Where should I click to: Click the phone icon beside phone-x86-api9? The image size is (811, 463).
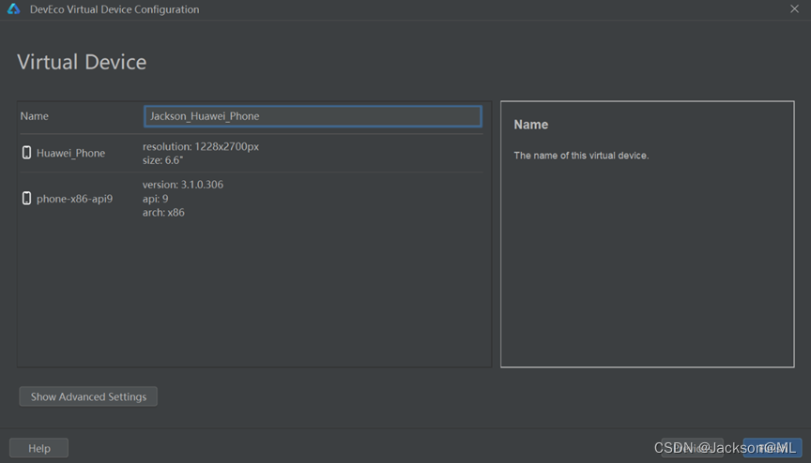point(26,198)
